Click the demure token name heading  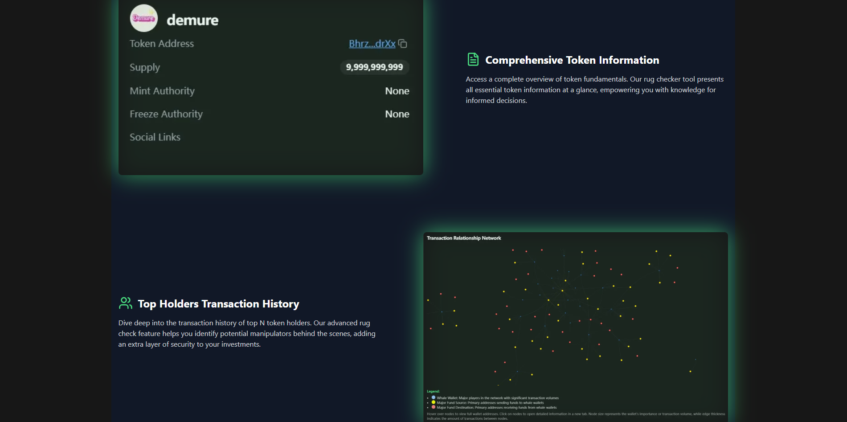coord(192,20)
